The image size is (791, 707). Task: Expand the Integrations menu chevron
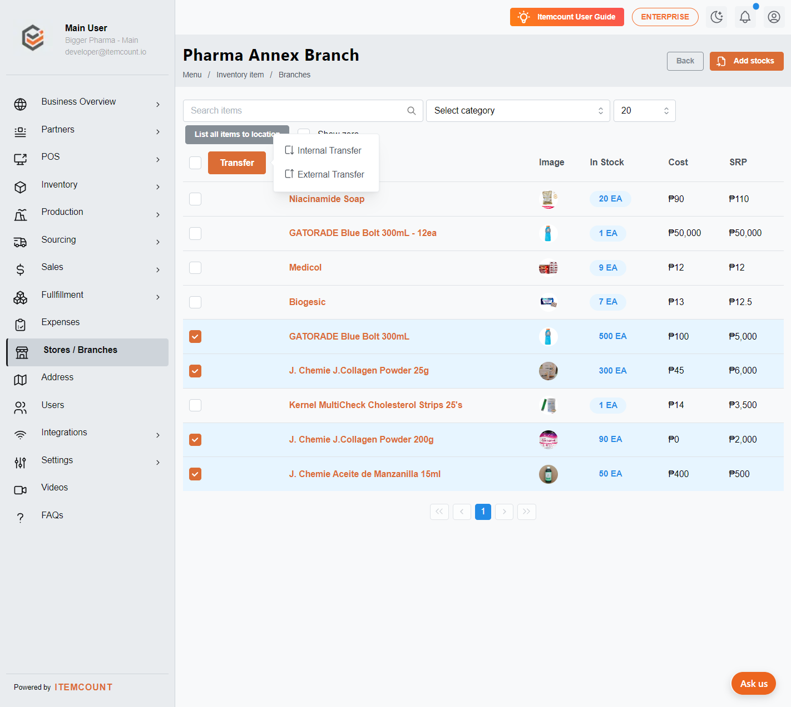click(x=158, y=435)
